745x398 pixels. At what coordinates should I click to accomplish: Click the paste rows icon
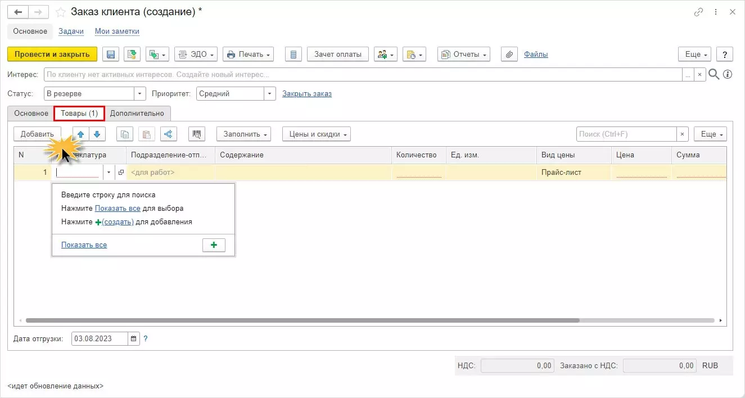[x=146, y=134]
